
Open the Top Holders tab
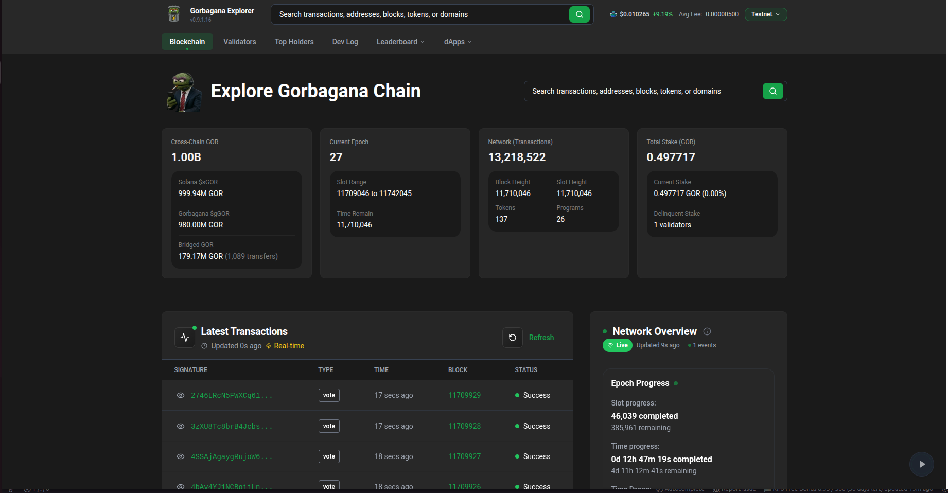[x=294, y=42]
